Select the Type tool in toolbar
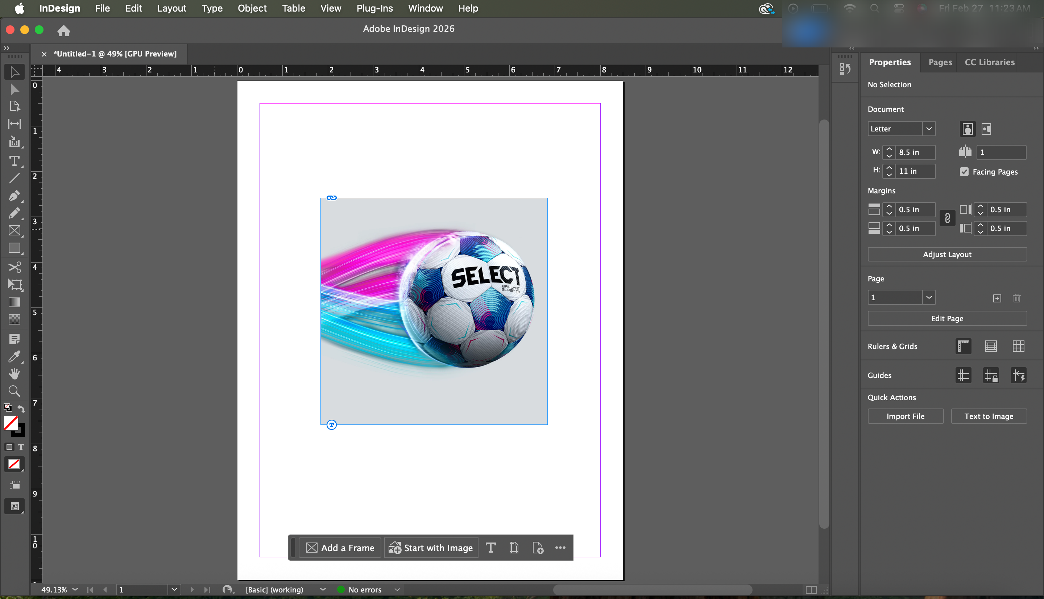 pyautogui.click(x=14, y=161)
